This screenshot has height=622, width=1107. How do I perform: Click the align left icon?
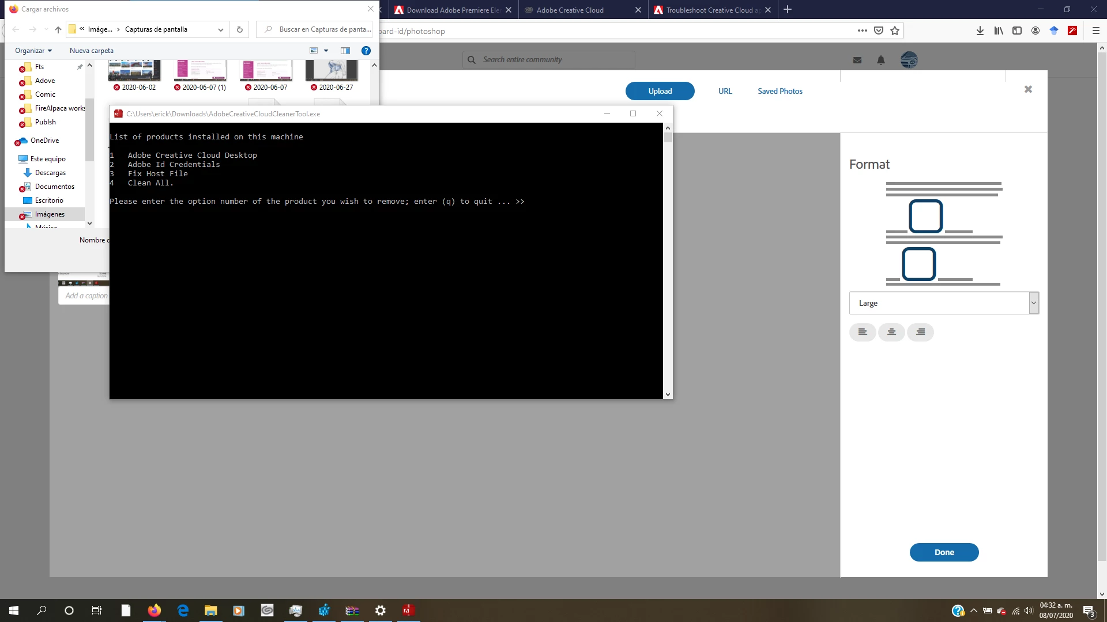coord(863,332)
